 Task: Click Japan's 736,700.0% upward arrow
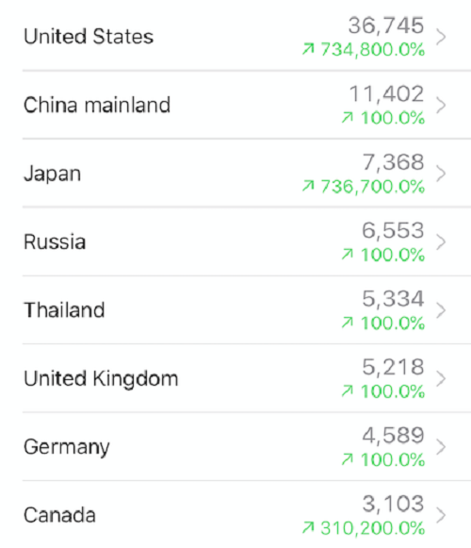tap(308, 186)
